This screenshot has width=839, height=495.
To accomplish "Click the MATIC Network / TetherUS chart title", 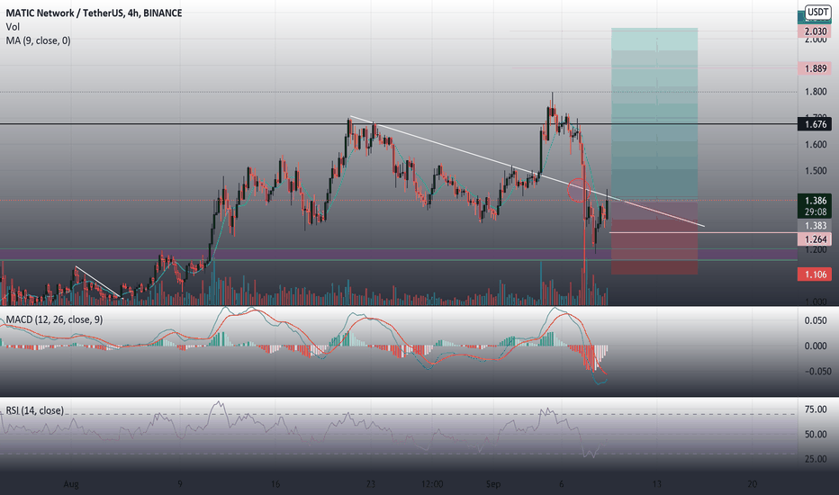I will coord(94,13).
